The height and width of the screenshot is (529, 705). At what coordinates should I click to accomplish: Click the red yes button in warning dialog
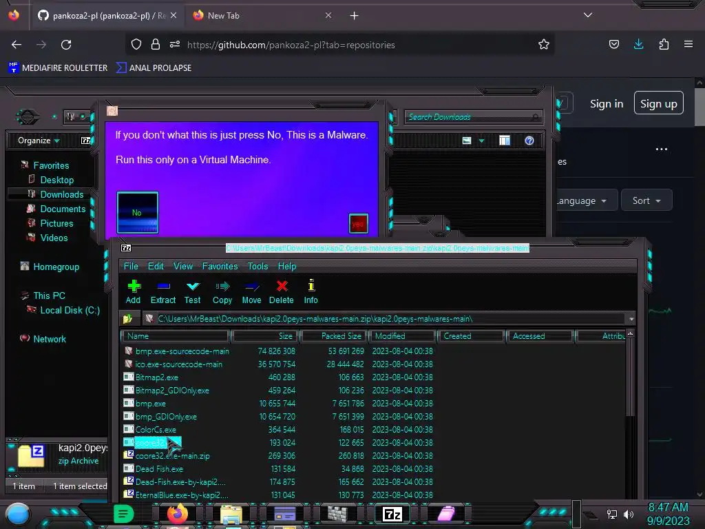(358, 224)
